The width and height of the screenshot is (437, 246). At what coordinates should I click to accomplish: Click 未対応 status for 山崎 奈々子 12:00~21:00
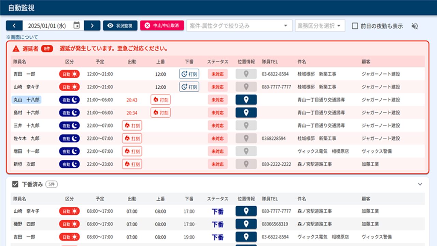(x=217, y=87)
